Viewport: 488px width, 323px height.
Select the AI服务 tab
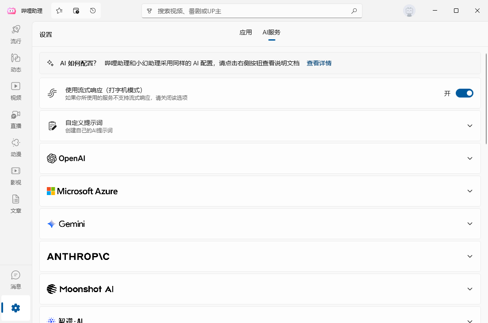[271, 32]
